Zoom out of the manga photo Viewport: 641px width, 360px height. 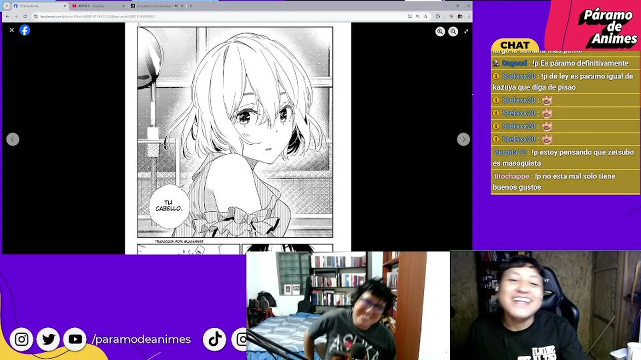click(x=453, y=31)
